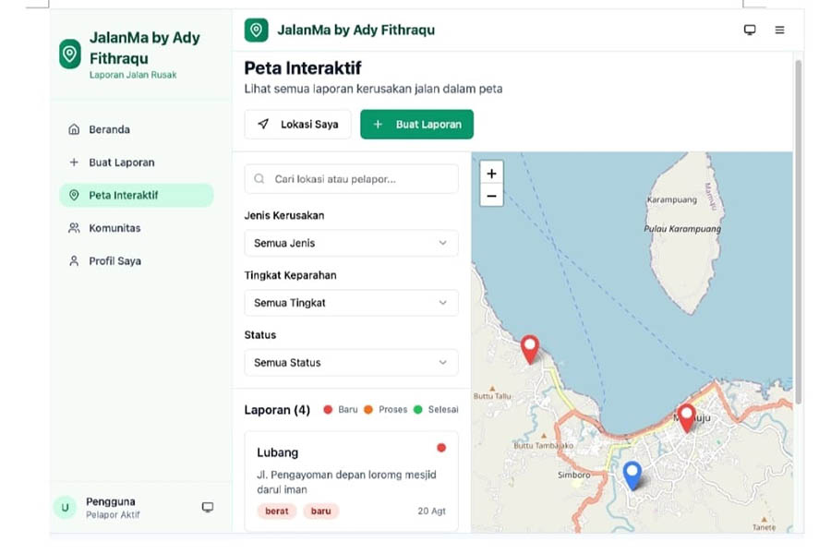Open Komunitas from the sidebar menu
The height and width of the screenshot is (554, 831).
pyautogui.click(x=114, y=228)
